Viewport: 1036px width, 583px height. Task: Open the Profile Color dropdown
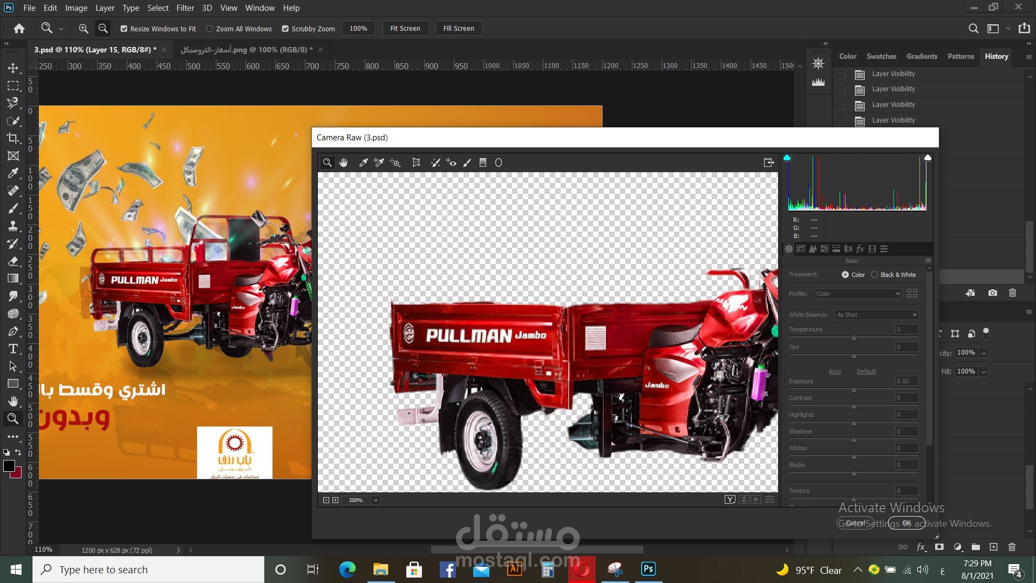click(858, 294)
